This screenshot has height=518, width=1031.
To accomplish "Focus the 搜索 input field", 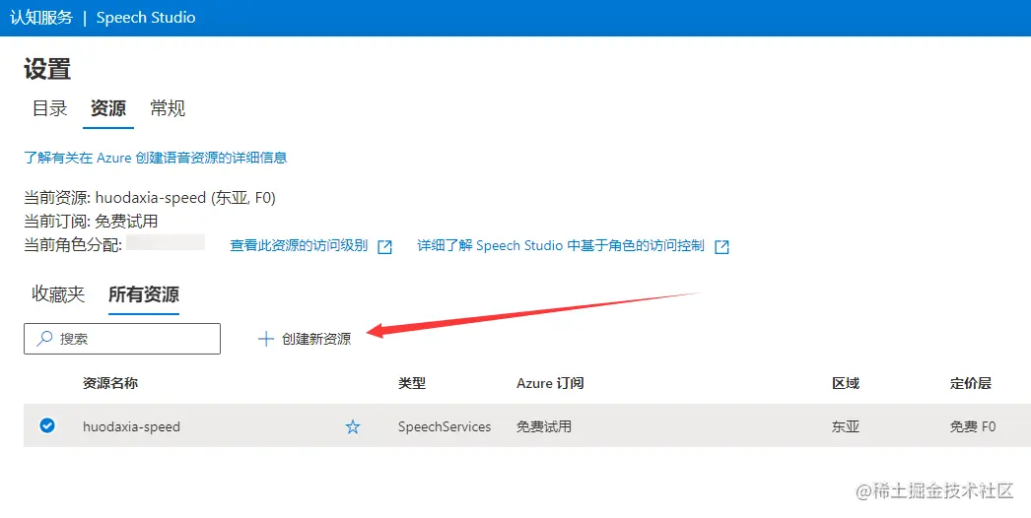I will click(x=122, y=339).
